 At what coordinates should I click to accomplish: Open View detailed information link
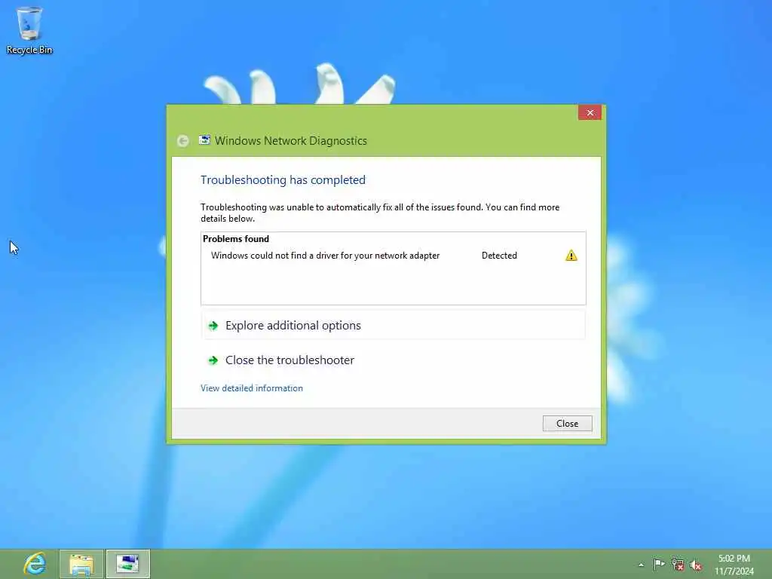pyautogui.click(x=252, y=388)
